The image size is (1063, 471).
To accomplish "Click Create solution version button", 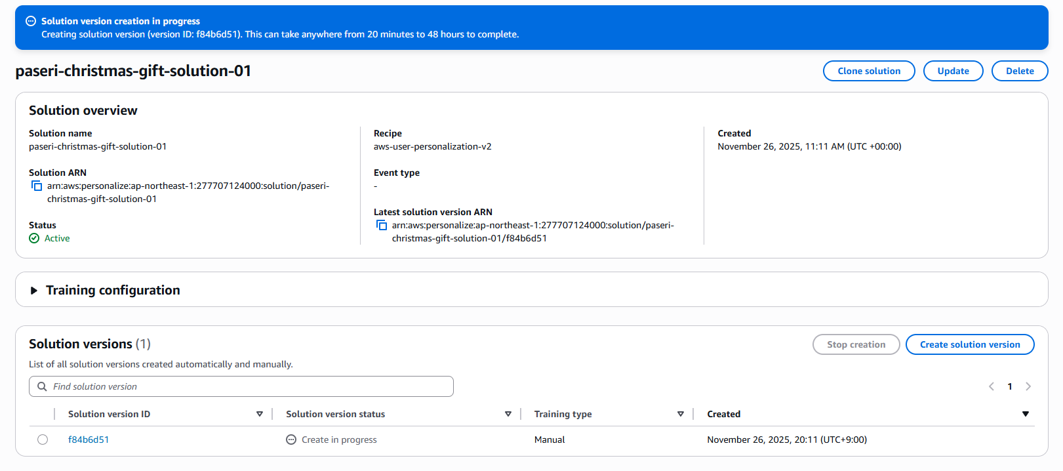I will [x=970, y=344].
